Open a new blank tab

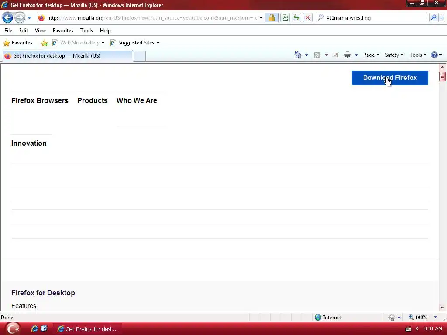(x=139, y=56)
